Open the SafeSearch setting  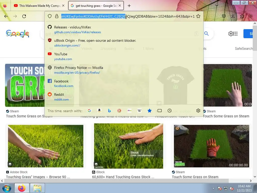coord(244,49)
